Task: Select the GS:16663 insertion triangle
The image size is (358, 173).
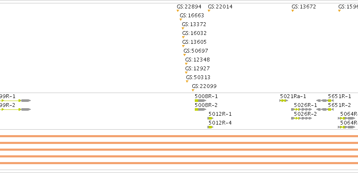Action: [181, 20]
